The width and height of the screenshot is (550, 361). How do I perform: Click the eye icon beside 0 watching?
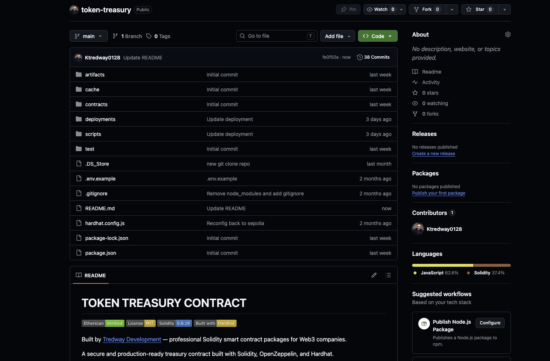415,103
